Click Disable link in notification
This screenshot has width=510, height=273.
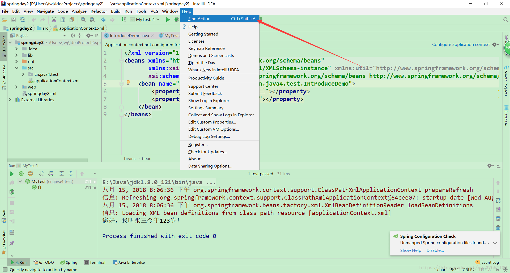pyautogui.click(x=435, y=250)
